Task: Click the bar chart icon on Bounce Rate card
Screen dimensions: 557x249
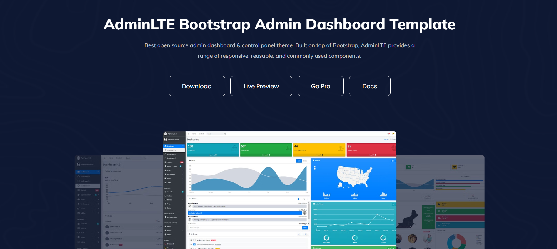Action: 288,148
